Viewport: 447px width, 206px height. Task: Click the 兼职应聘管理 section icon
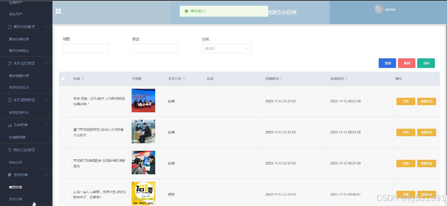coord(10,100)
